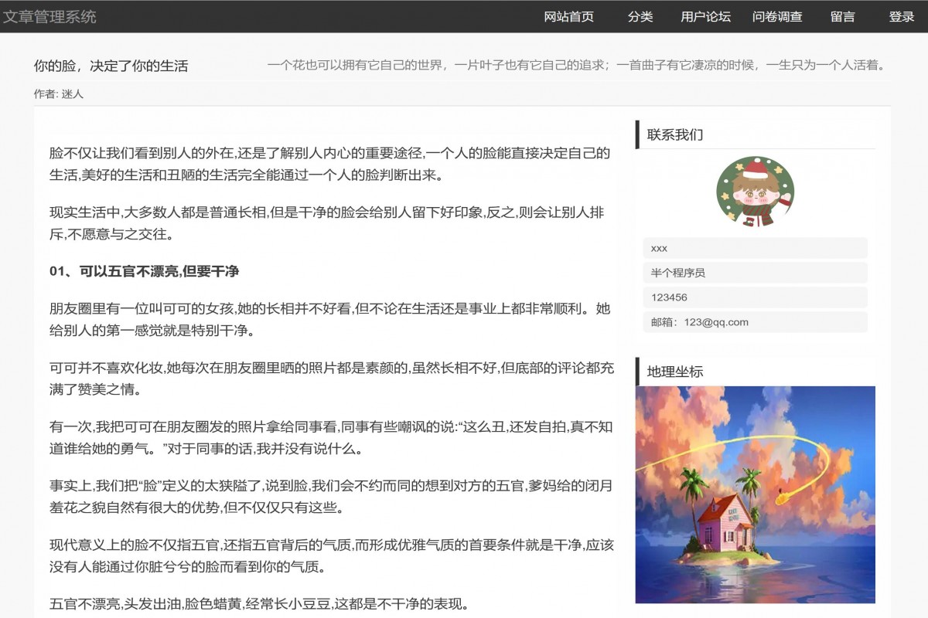Image resolution: width=928 pixels, height=618 pixels.
Task: 点击"问卷调查"导航项
Action: [777, 17]
